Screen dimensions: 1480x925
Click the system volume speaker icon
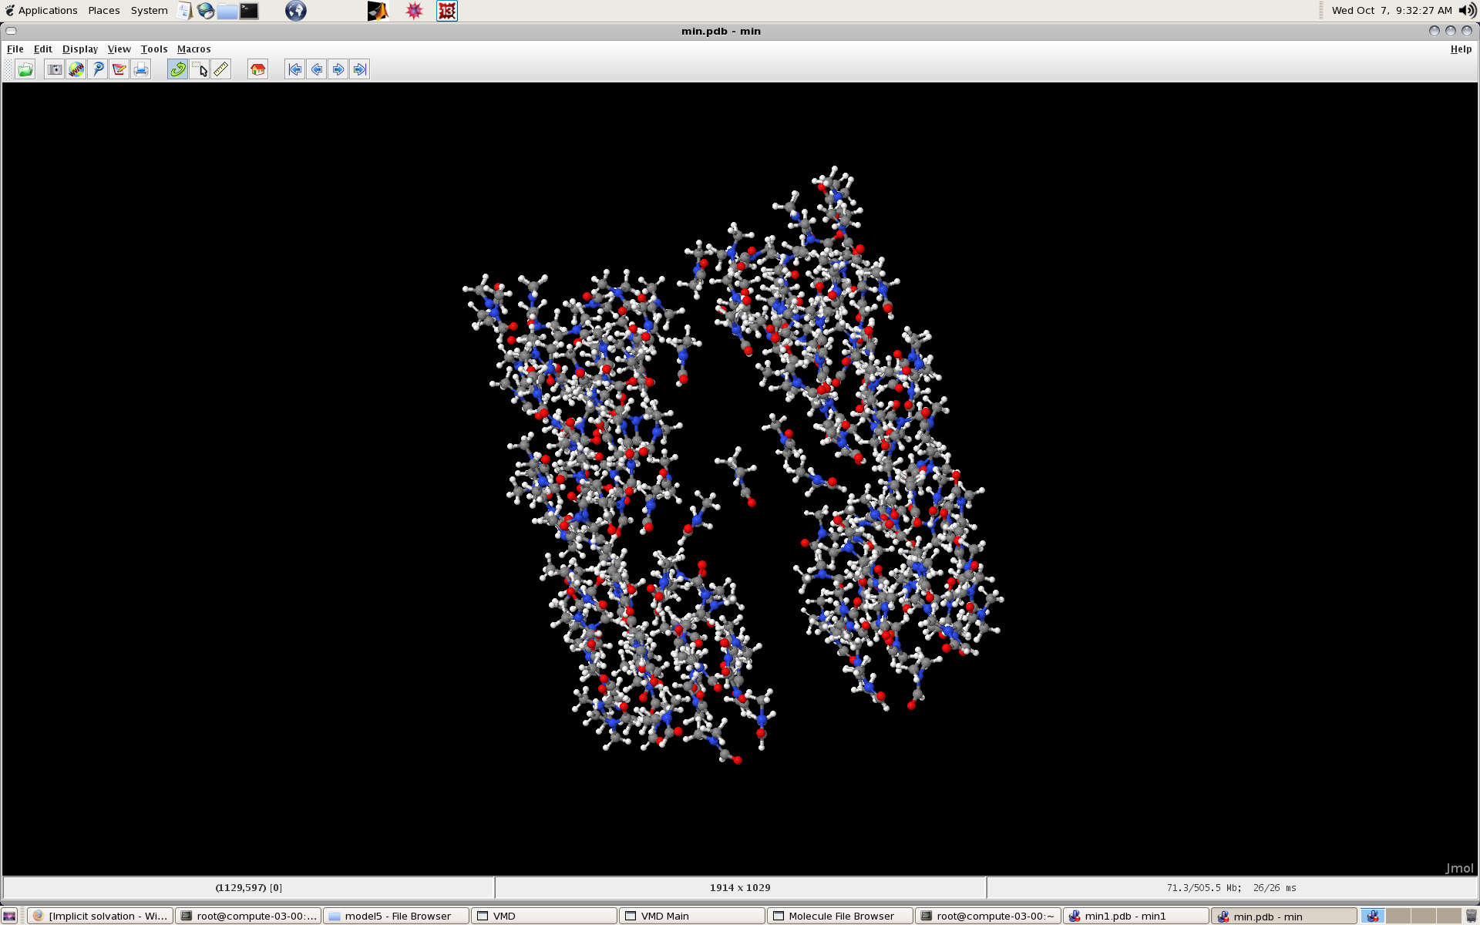tap(1467, 10)
